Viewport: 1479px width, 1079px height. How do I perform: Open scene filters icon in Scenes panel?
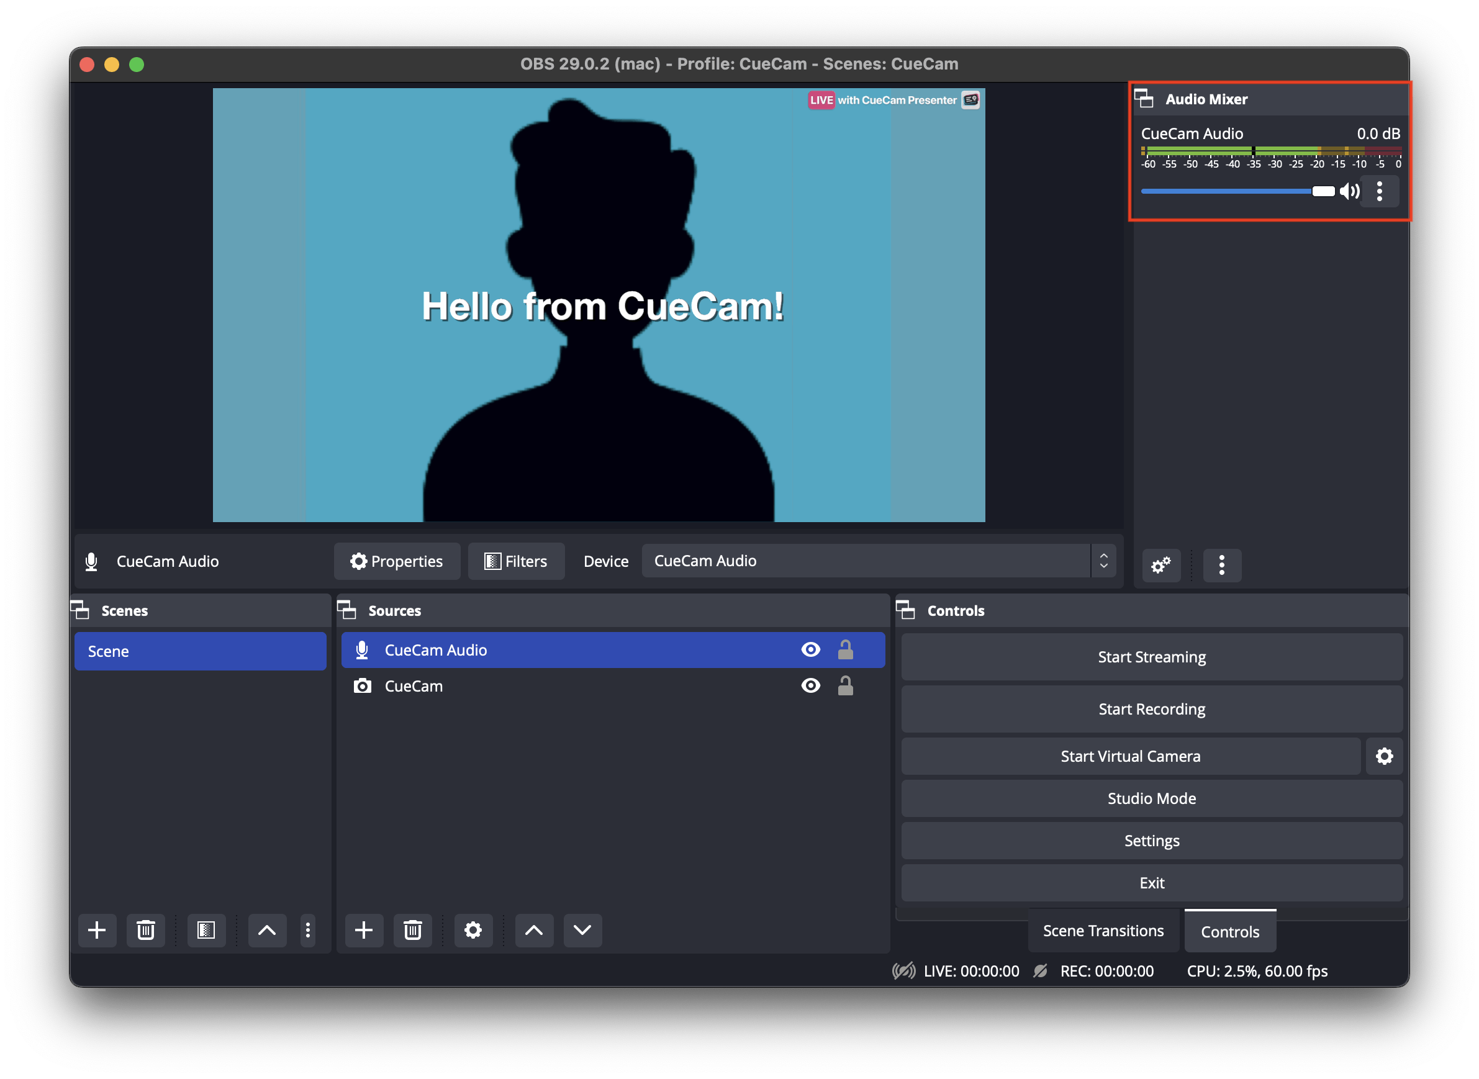click(206, 930)
